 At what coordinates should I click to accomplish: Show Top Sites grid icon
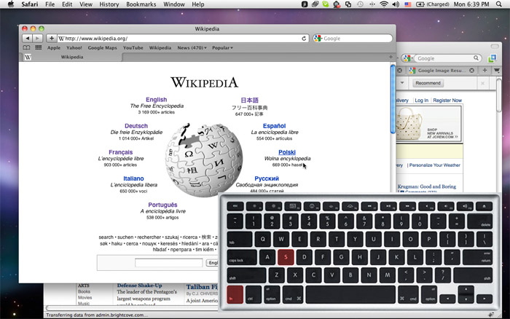(39, 48)
